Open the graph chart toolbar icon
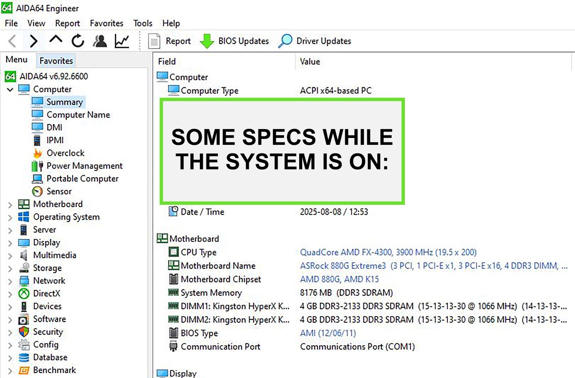This screenshot has width=575, height=378. pos(122,41)
